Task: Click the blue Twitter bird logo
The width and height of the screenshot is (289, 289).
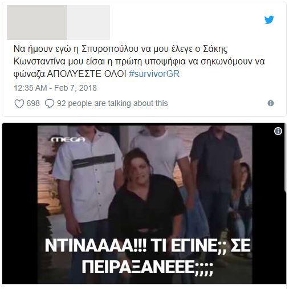Action: 269,19
